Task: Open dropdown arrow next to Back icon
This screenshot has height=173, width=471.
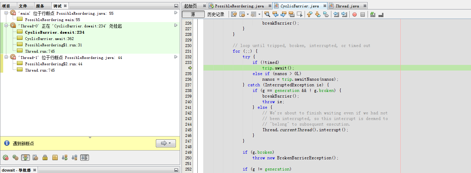Action: pyautogui.click(x=248, y=14)
